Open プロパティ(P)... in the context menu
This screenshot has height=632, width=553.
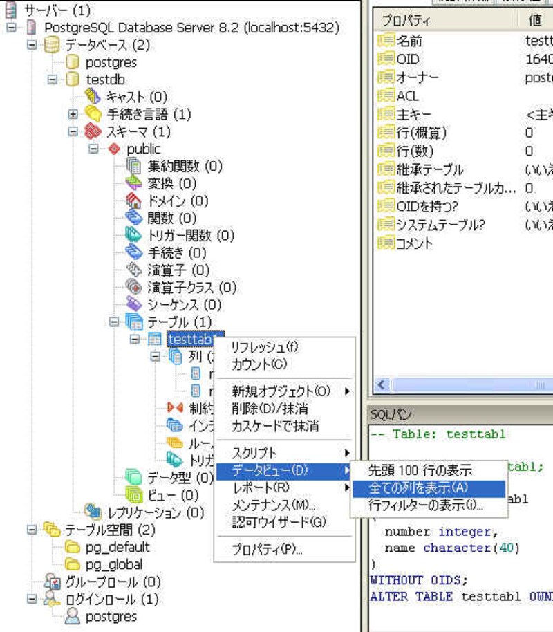coord(267,550)
